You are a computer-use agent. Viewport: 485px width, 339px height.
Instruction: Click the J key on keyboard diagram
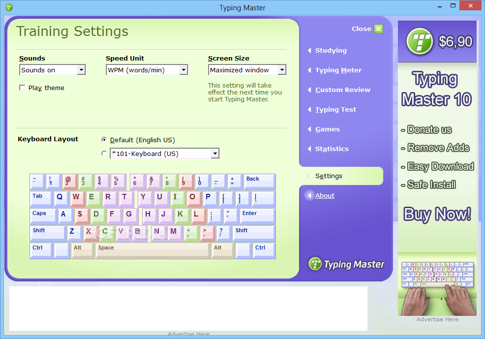[x=165, y=216]
